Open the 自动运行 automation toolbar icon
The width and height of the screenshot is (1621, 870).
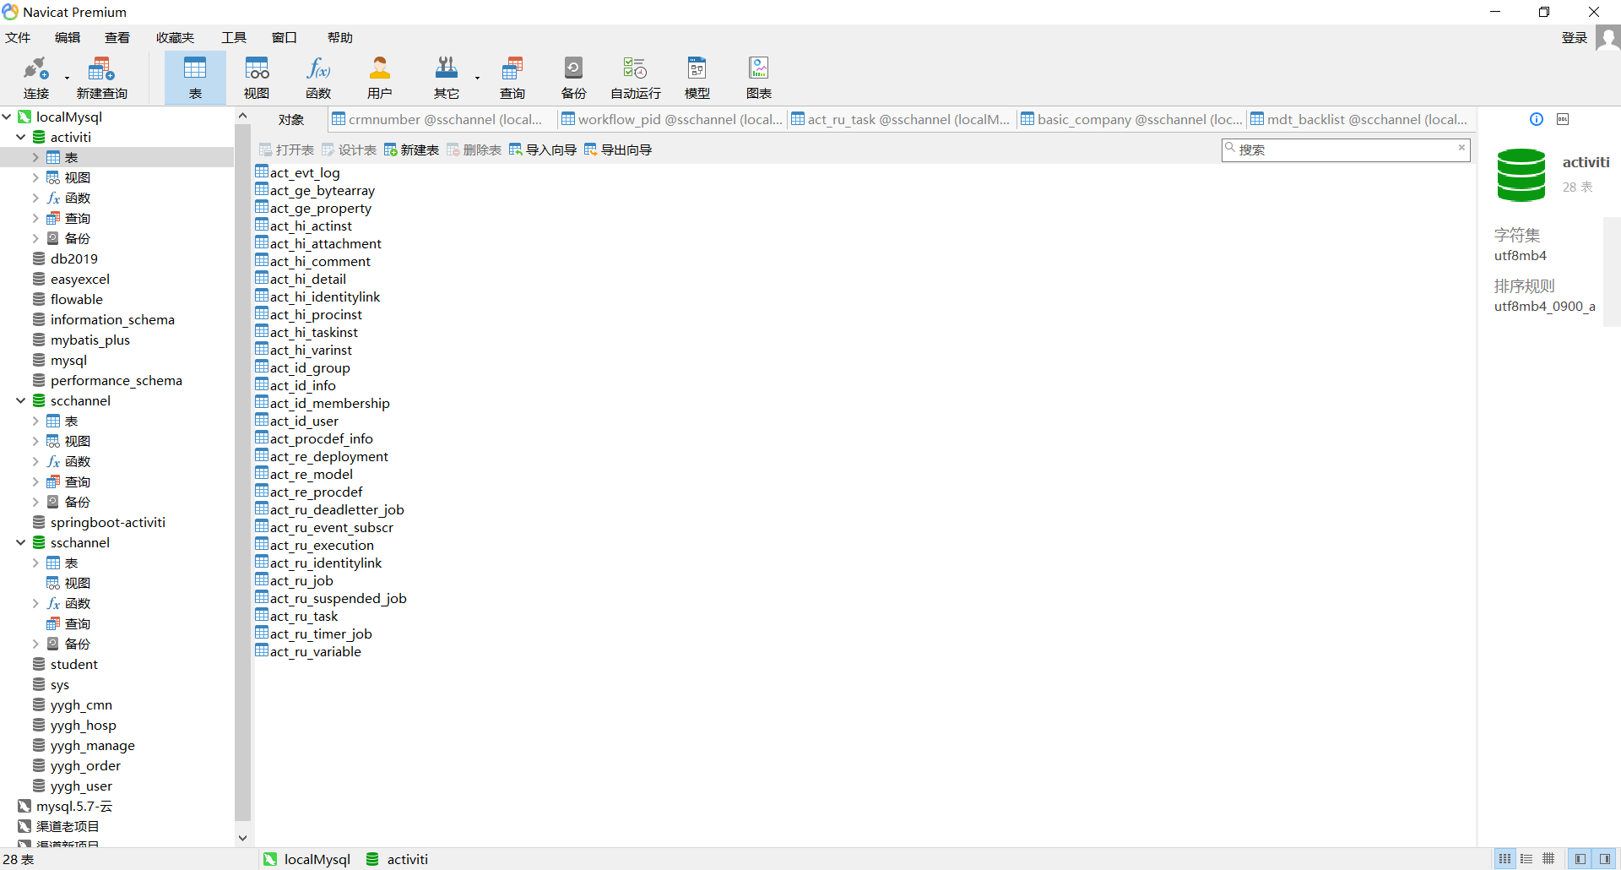point(636,77)
